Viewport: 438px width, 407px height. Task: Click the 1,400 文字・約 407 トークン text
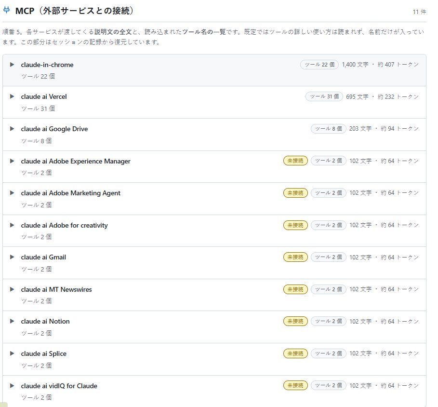(x=380, y=65)
